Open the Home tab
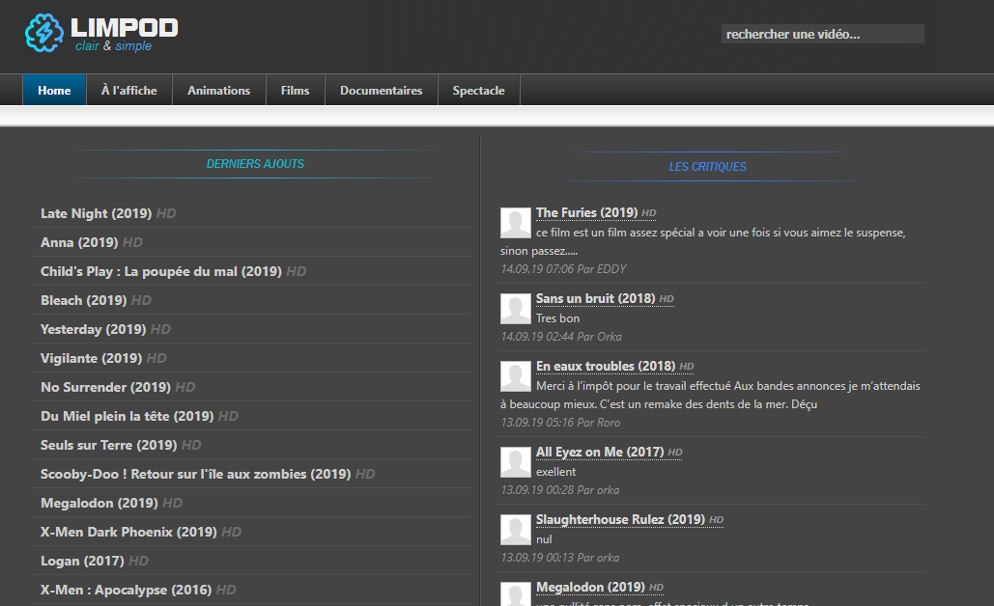994x606 pixels. [x=54, y=90]
